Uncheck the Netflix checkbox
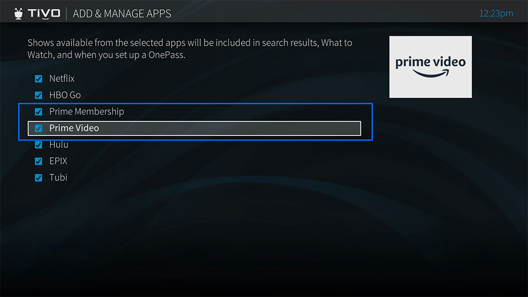The width and height of the screenshot is (528, 297). [x=38, y=79]
